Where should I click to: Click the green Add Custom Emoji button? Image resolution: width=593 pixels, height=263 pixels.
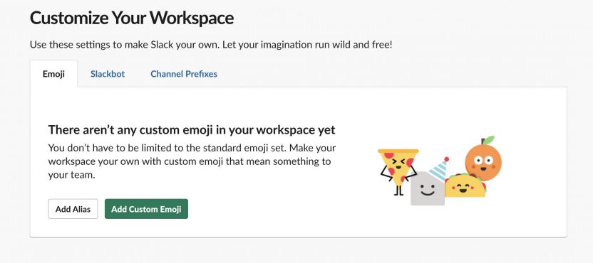(x=146, y=209)
